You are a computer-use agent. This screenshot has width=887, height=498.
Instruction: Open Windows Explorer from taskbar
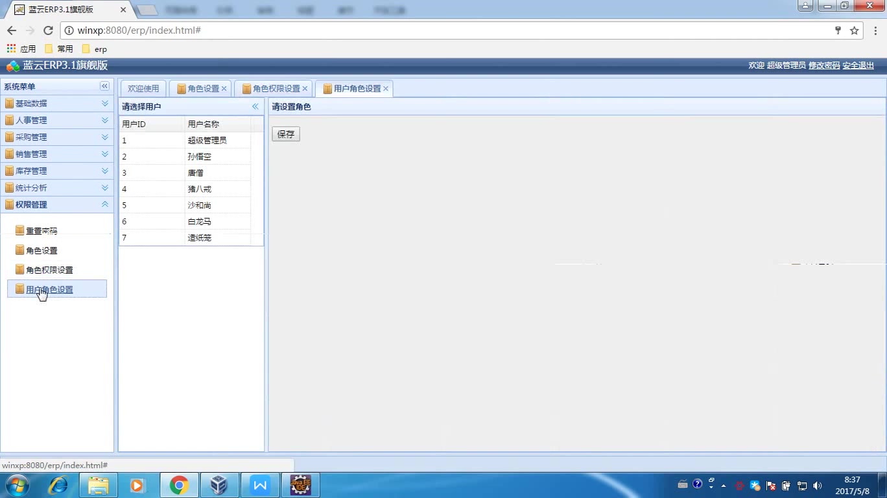tap(99, 485)
